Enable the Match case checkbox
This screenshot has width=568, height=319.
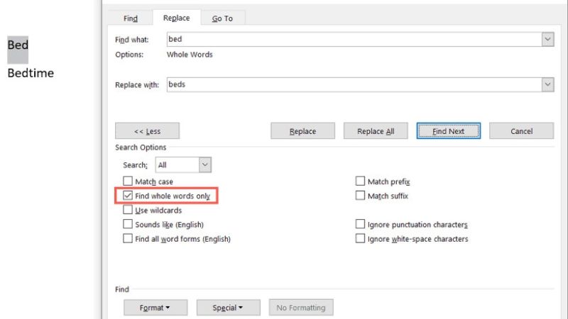tap(128, 181)
